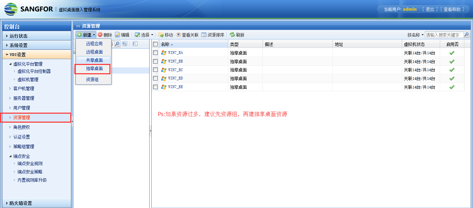Screen dimensions: 473x208
Task: Click the tree panel search magnifier icon
Action: 117,44
